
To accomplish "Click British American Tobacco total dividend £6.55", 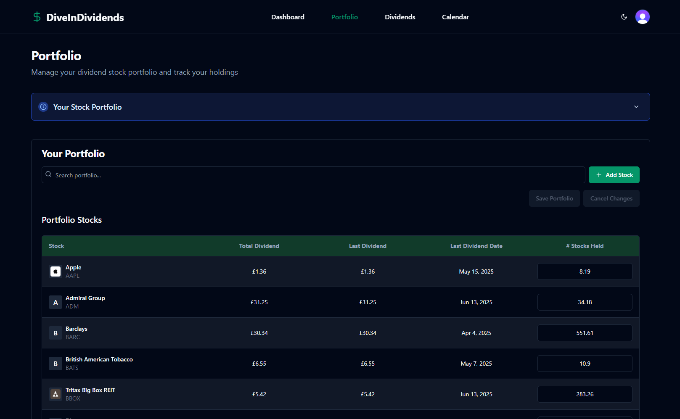I will coord(259,364).
